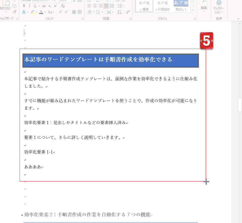Open text effects dropdown arrow
The height and width of the screenshot is (223, 242).
click(x=28, y=12)
